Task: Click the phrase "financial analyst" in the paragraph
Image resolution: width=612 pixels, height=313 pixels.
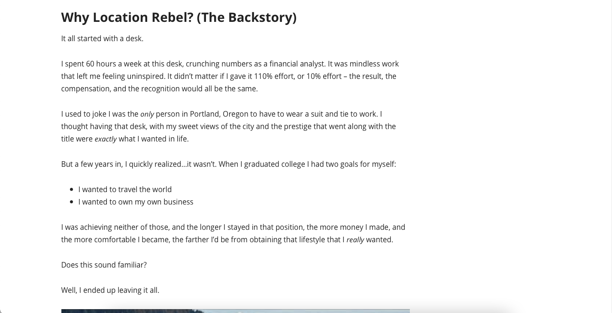Action: [297, 64]
